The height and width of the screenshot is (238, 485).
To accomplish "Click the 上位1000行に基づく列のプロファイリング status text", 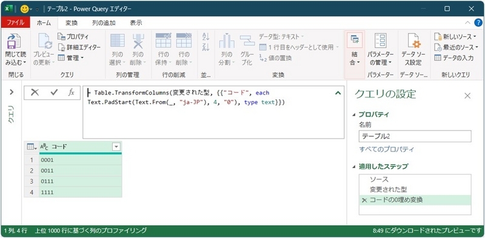I will [x=91, y=231].
